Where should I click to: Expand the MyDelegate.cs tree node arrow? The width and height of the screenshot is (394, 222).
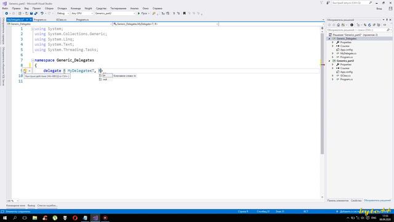coord(333,54)
